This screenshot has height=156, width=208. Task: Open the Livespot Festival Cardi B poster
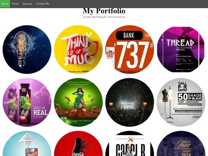tap(130, 144)
